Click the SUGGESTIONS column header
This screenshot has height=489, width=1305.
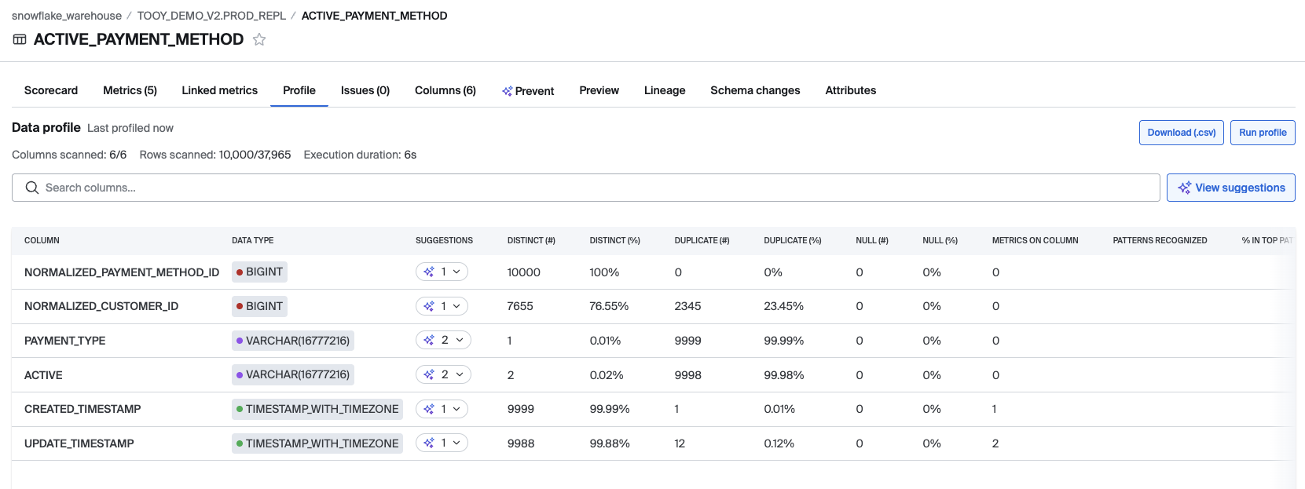pyautogui.click(x=444, y=240)
